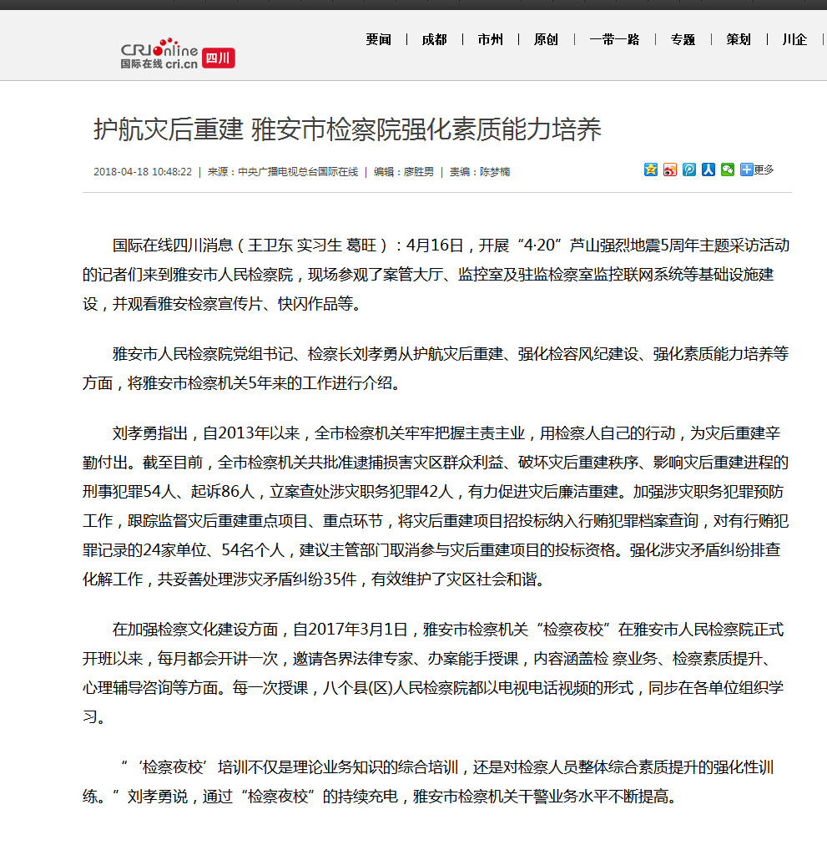
Task: Share article to QQ Zone via star icon
Action: pos(650,170)
